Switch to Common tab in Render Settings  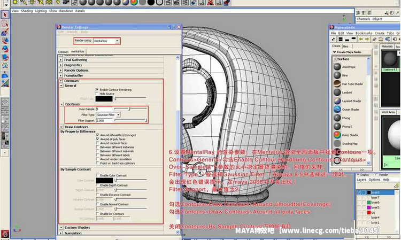pos(63,52)
